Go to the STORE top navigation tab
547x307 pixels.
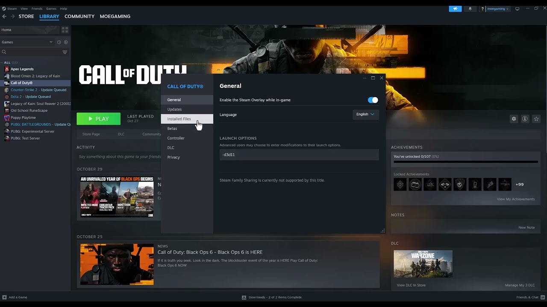click(26, 16)
